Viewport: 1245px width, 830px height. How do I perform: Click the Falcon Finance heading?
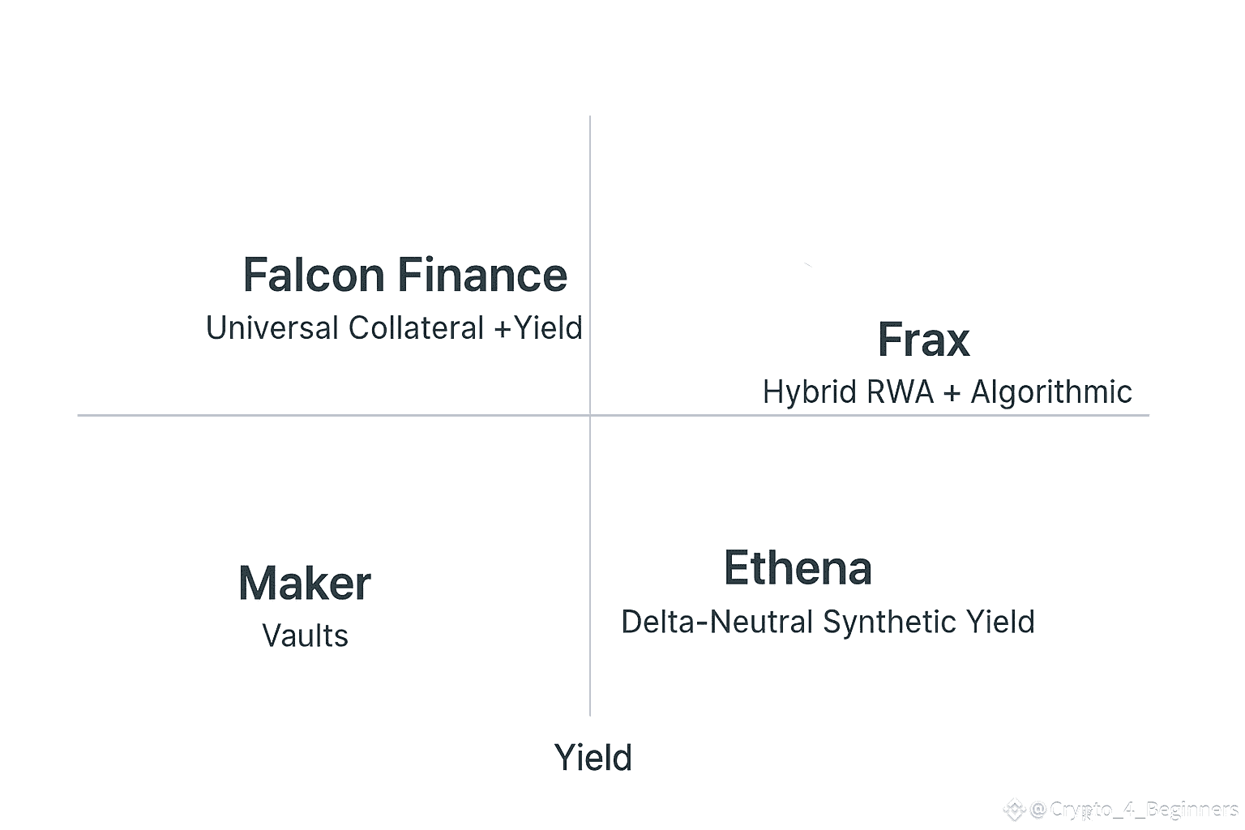(404, 276)
